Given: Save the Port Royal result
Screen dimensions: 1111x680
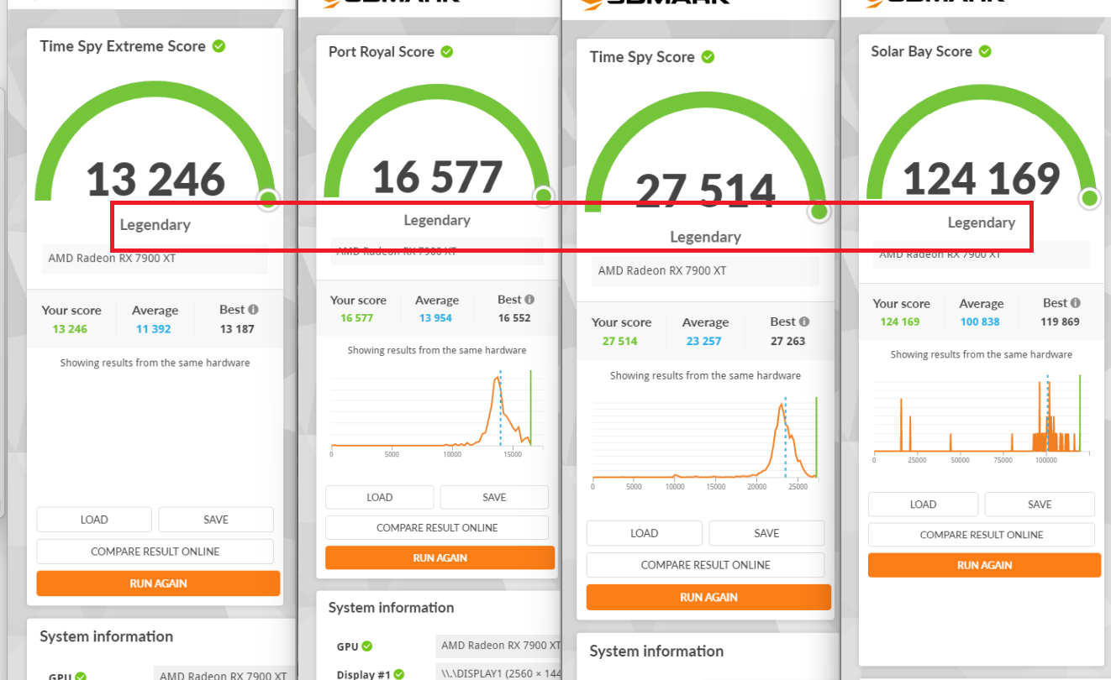Looking at the screenshot, I should pyautogui.click(x=494, y=497).
